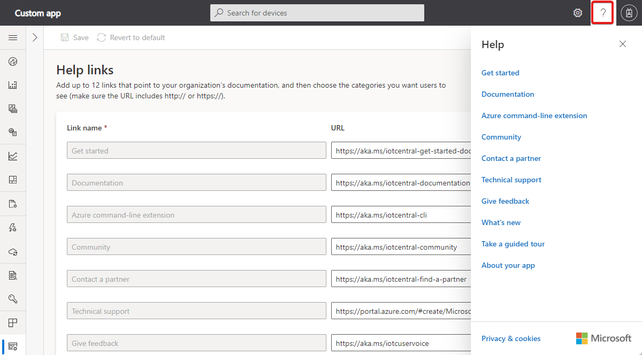Viewport: 642px width, 355px height.
Task: Open the Dashboards panel icon
Action: [x=13, y=180]
